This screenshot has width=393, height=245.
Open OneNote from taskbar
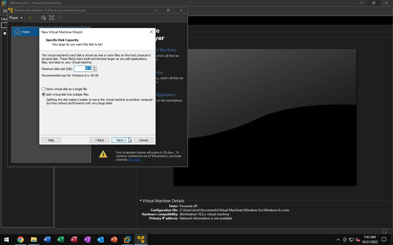click(87, 240)
